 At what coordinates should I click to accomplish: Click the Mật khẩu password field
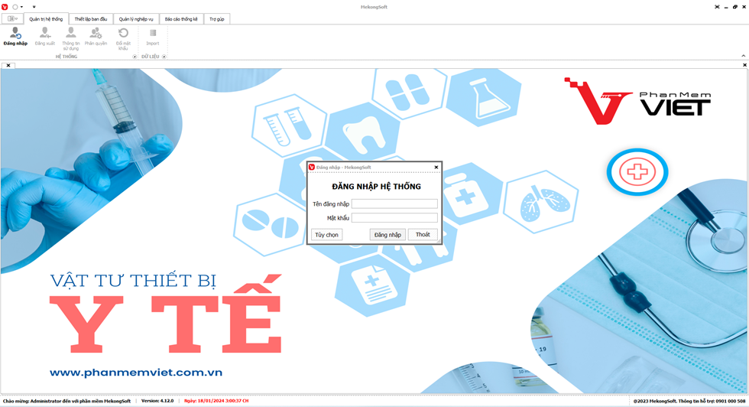click(394, 217)
